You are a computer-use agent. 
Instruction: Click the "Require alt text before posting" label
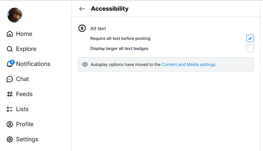120,39
